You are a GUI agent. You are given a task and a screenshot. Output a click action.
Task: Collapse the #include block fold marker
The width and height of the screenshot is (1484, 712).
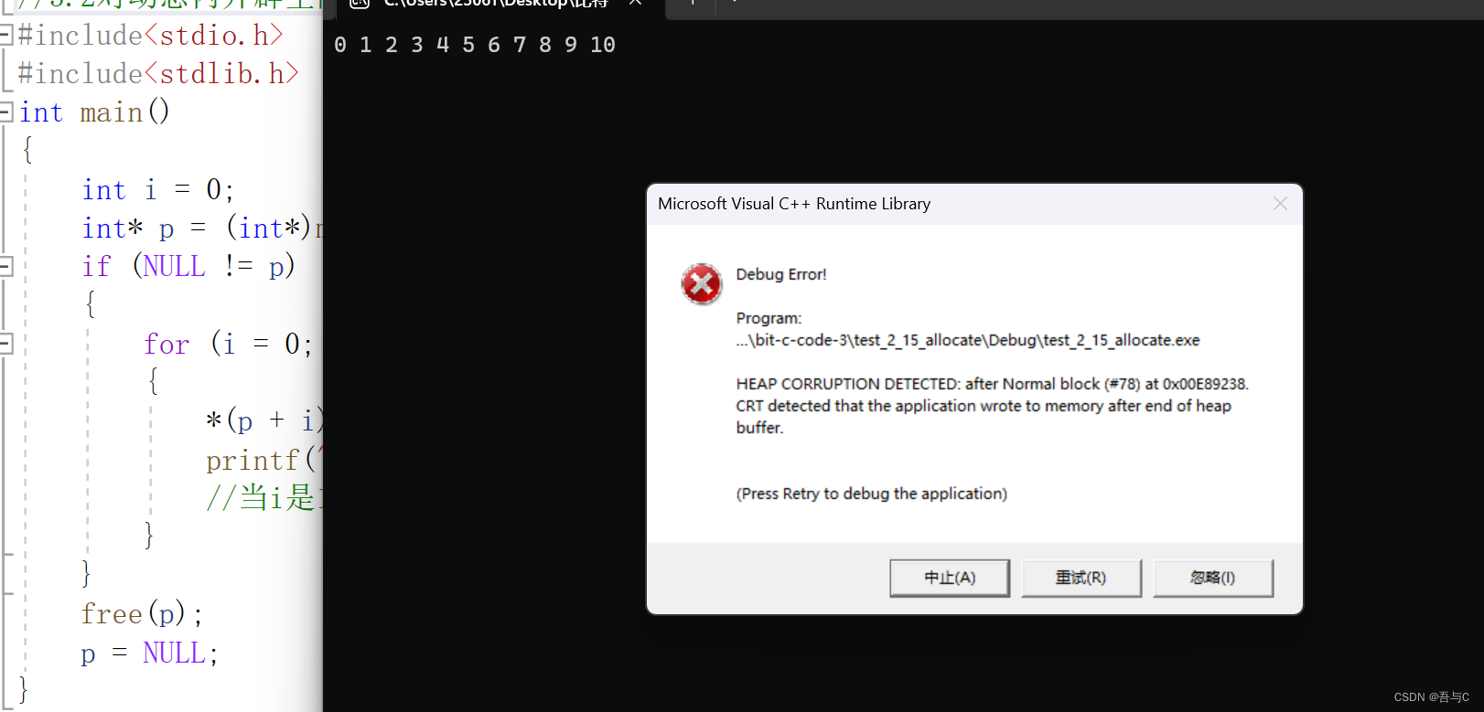5,35
